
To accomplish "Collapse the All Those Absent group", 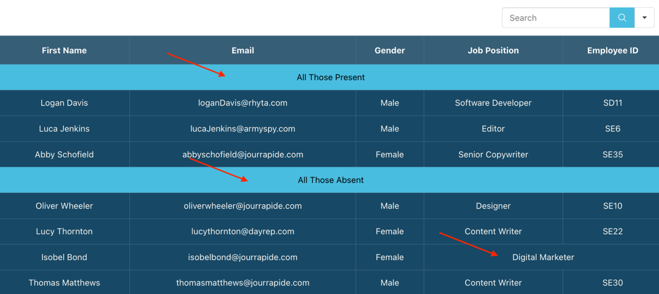I will (x=330, y=180).
